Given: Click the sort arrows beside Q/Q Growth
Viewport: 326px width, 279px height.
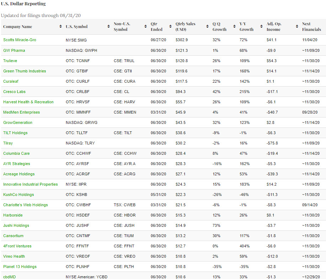Looking at the screenshot, I should [234, 27].
